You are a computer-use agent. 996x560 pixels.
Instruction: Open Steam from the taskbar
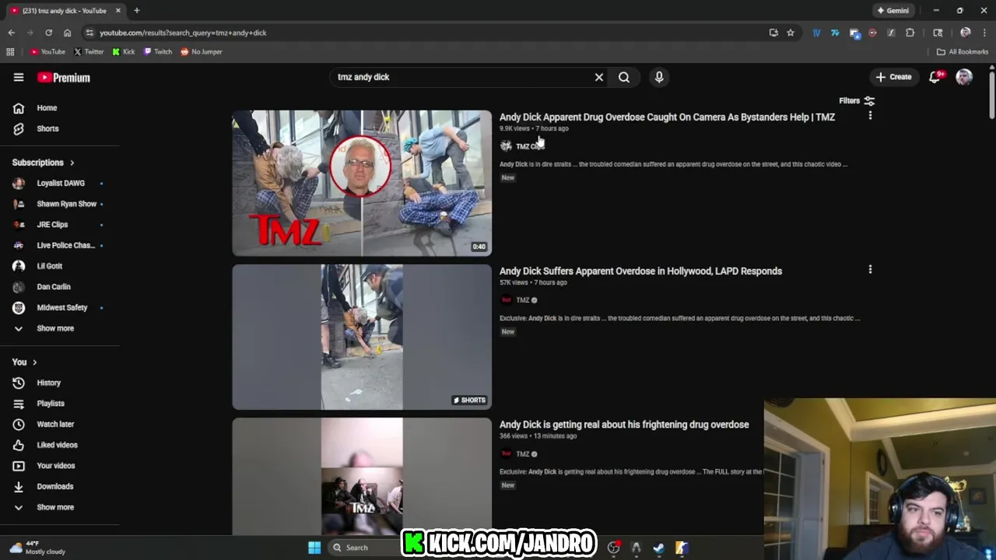click(658, 548)
